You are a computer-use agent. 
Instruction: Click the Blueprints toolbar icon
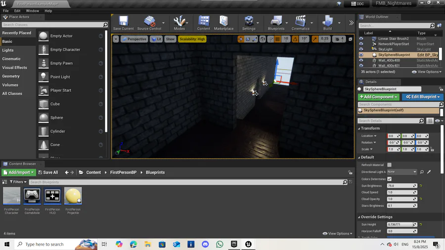pyautogui.click(x=276, y=23)
